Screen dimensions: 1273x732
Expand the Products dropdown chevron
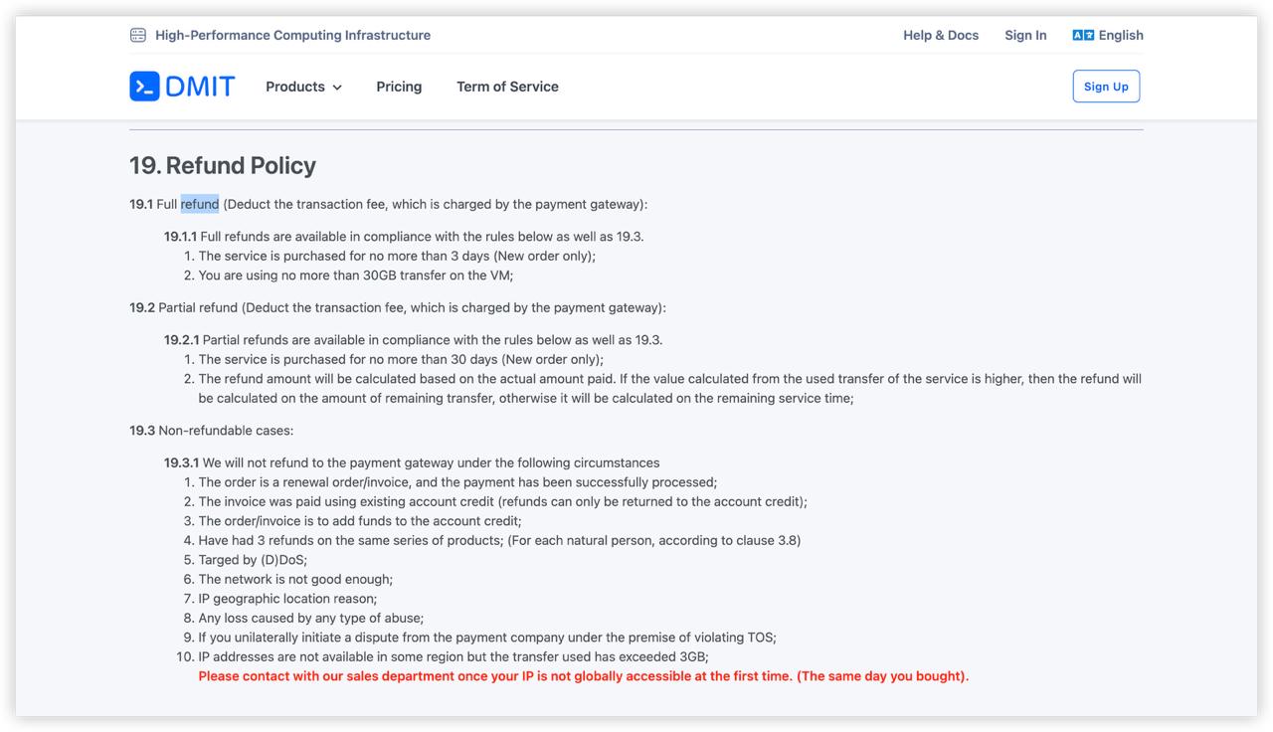(x=337, y=88)
